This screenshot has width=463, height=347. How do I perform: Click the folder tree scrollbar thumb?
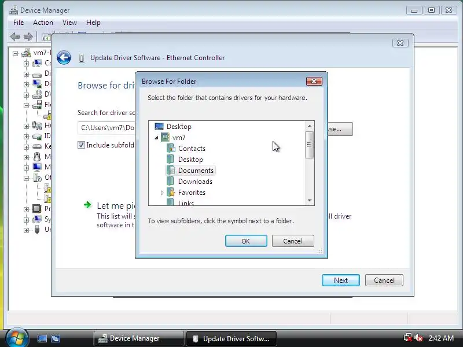click(309, 145)
